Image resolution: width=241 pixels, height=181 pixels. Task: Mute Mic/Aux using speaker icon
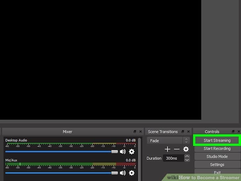click(123, 173)
